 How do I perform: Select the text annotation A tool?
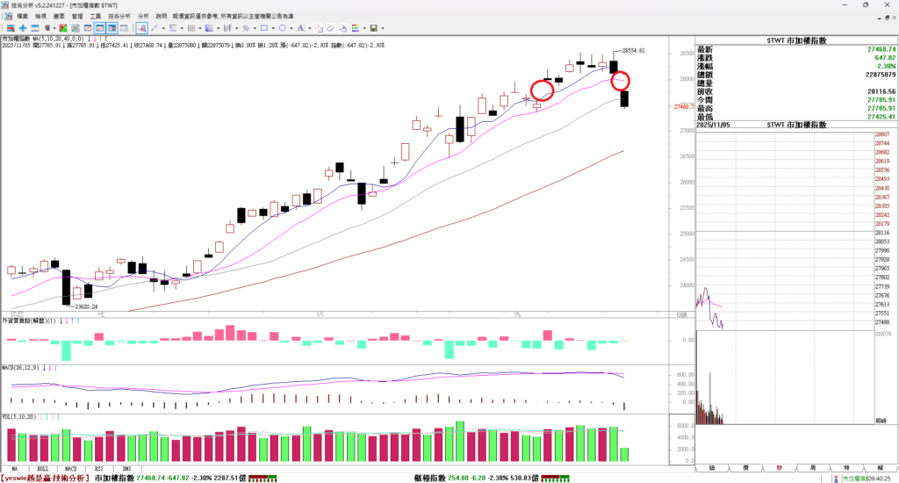click(x=301, y=28)
